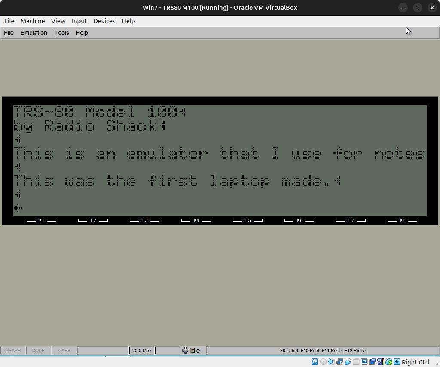
Task: Minimize the VirtualBox window
Action: (x=403, y=8)
